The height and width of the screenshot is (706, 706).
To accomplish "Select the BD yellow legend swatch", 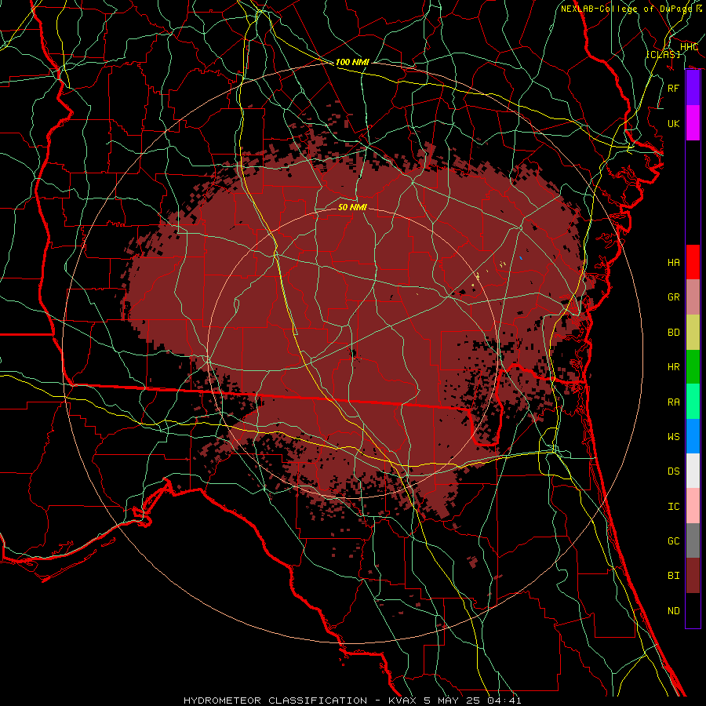I will click(693, 332).
